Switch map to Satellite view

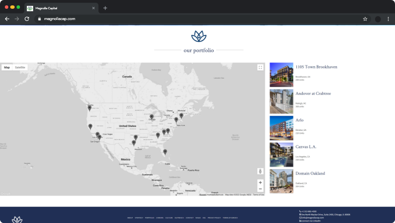[x=20, y=67]
